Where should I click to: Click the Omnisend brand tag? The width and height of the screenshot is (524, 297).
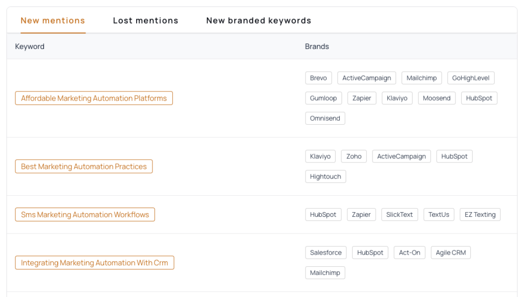tap(325, 118)
